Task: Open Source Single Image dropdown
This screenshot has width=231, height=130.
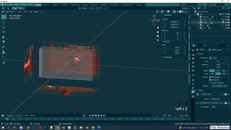Action: [220, 99]
